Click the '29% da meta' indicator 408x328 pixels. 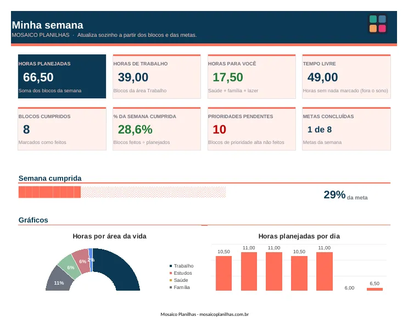pos(345,195)
